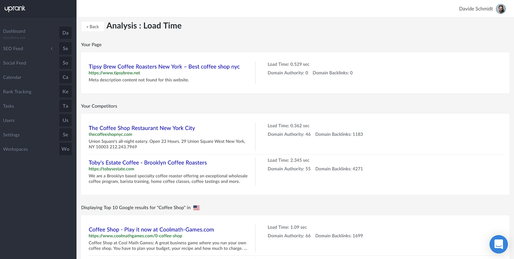Screen dimensions: 514x259
Task: Open Users in the sidebar menu
Action: (9, 120)
